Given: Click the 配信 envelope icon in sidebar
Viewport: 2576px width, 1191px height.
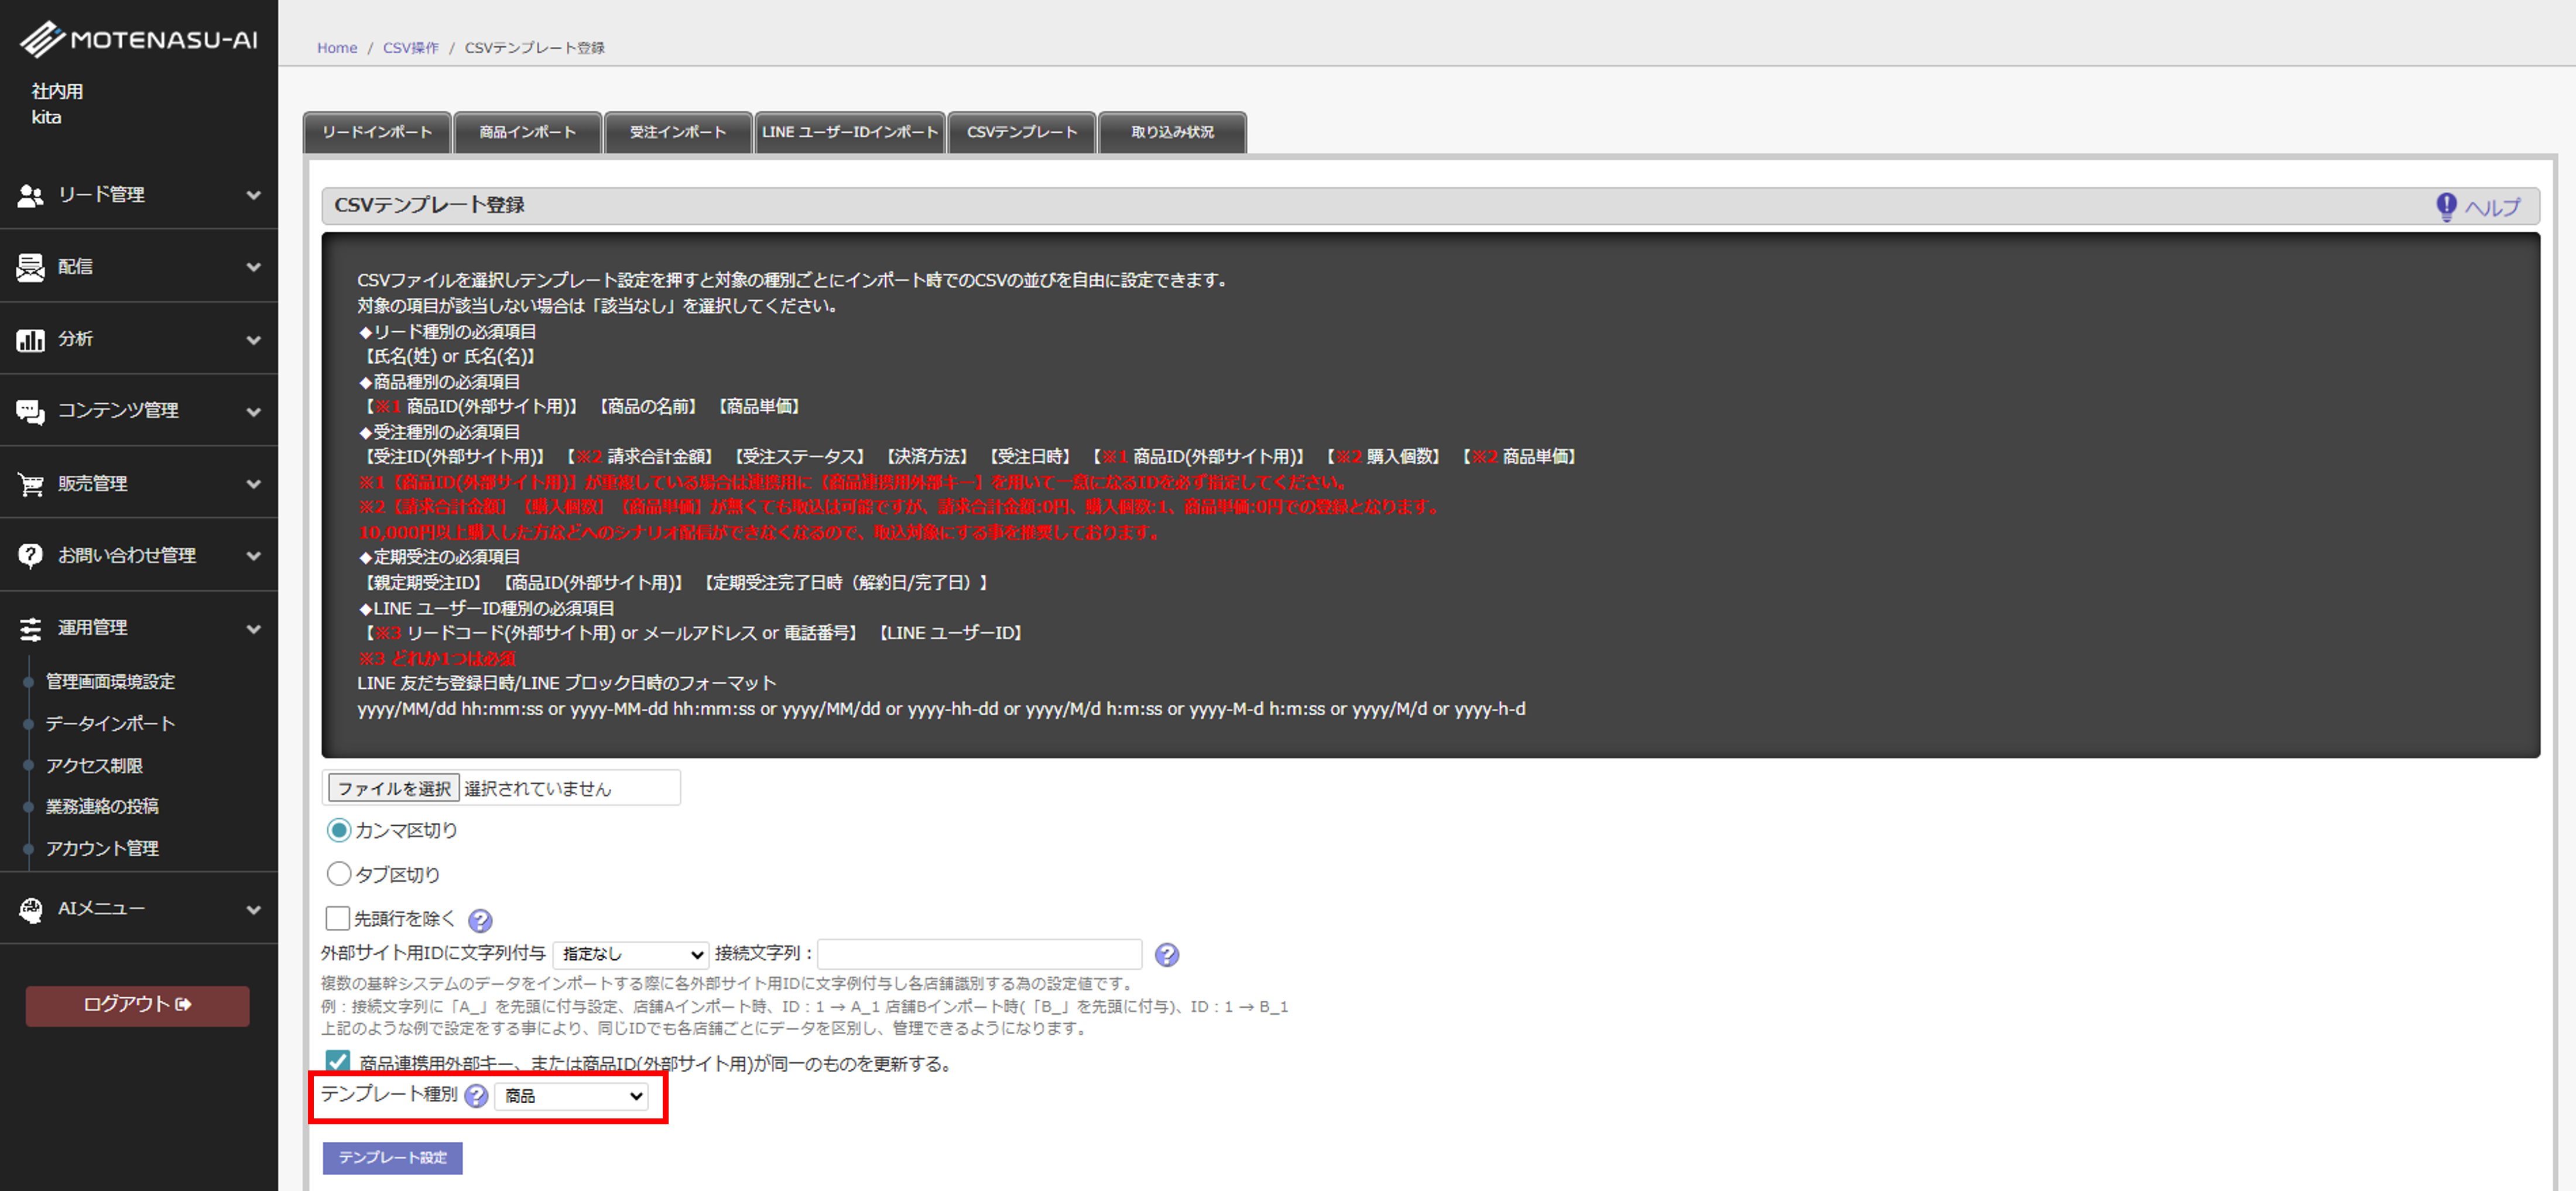Looking at the screenshot, I should [x=30, y=267].
